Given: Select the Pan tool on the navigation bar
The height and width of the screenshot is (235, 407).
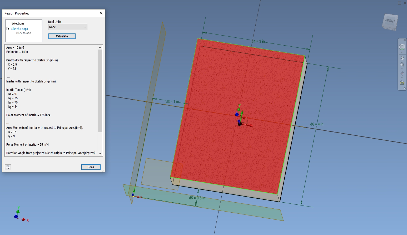Looking at the screenshot, I should click(402, 58).
